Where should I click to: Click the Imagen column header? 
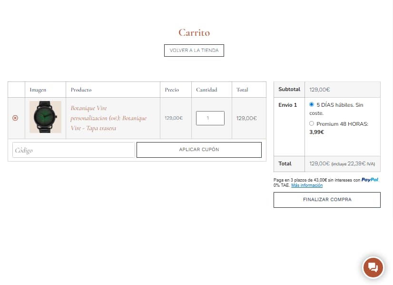pos(38,90)
